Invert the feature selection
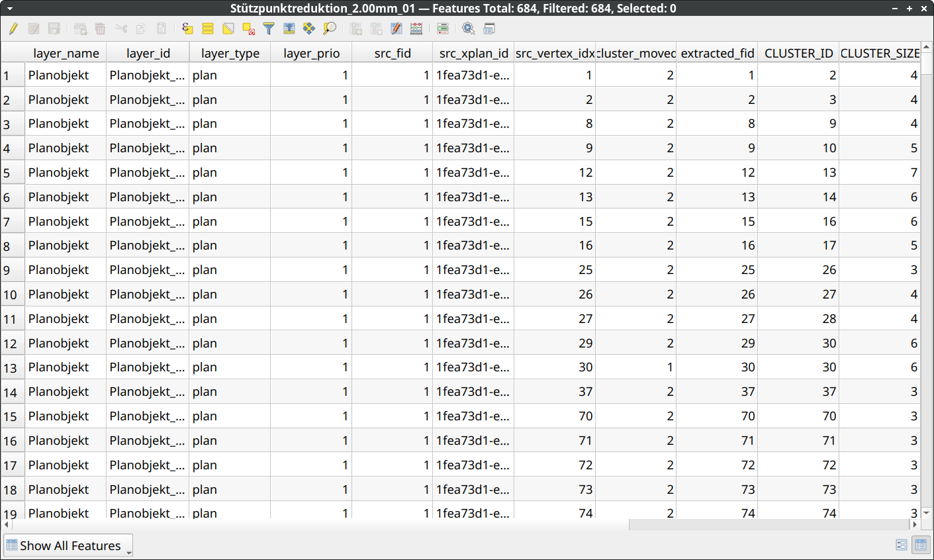934x560 pixels. click(228, 28)
